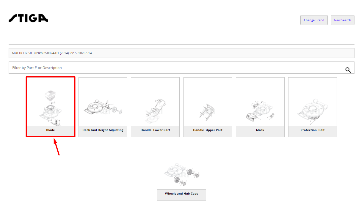The height and width of the screenshot is (202, 364).
Task: Choose the Handle, Lower Part caption
Action: point(155,130)
